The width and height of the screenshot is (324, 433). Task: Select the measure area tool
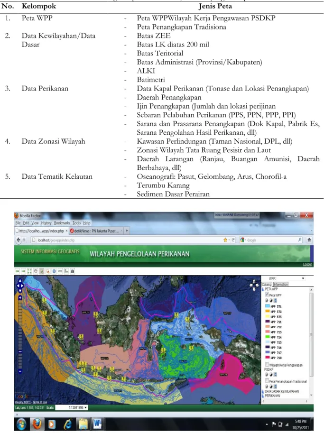66,271
